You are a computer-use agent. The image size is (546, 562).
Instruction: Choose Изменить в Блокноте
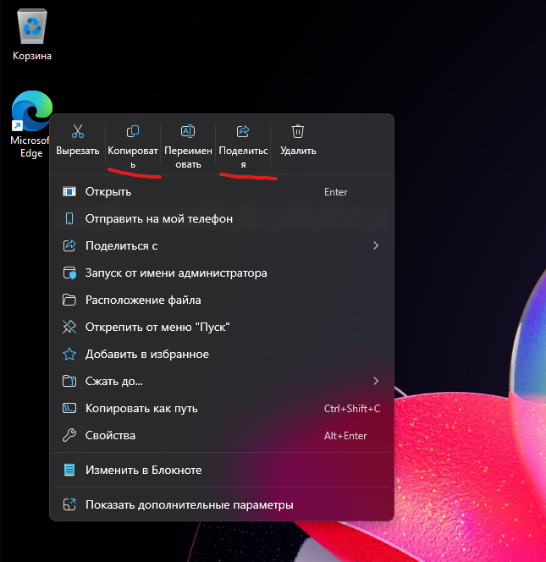pyautogui.click(x=222, y=470)
